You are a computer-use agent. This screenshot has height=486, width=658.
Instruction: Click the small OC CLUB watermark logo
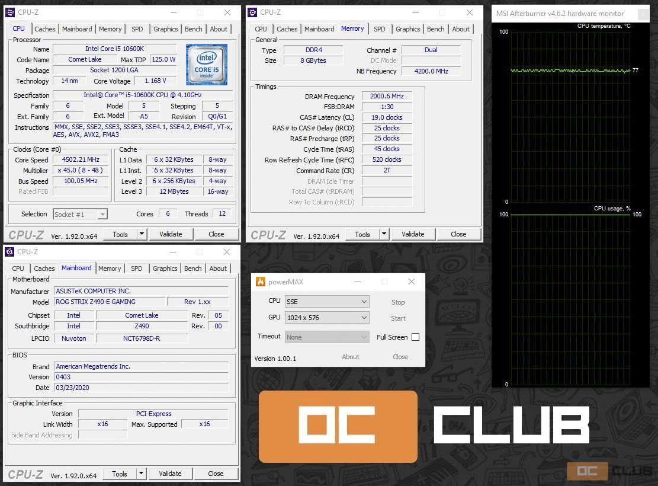(610, 471)
